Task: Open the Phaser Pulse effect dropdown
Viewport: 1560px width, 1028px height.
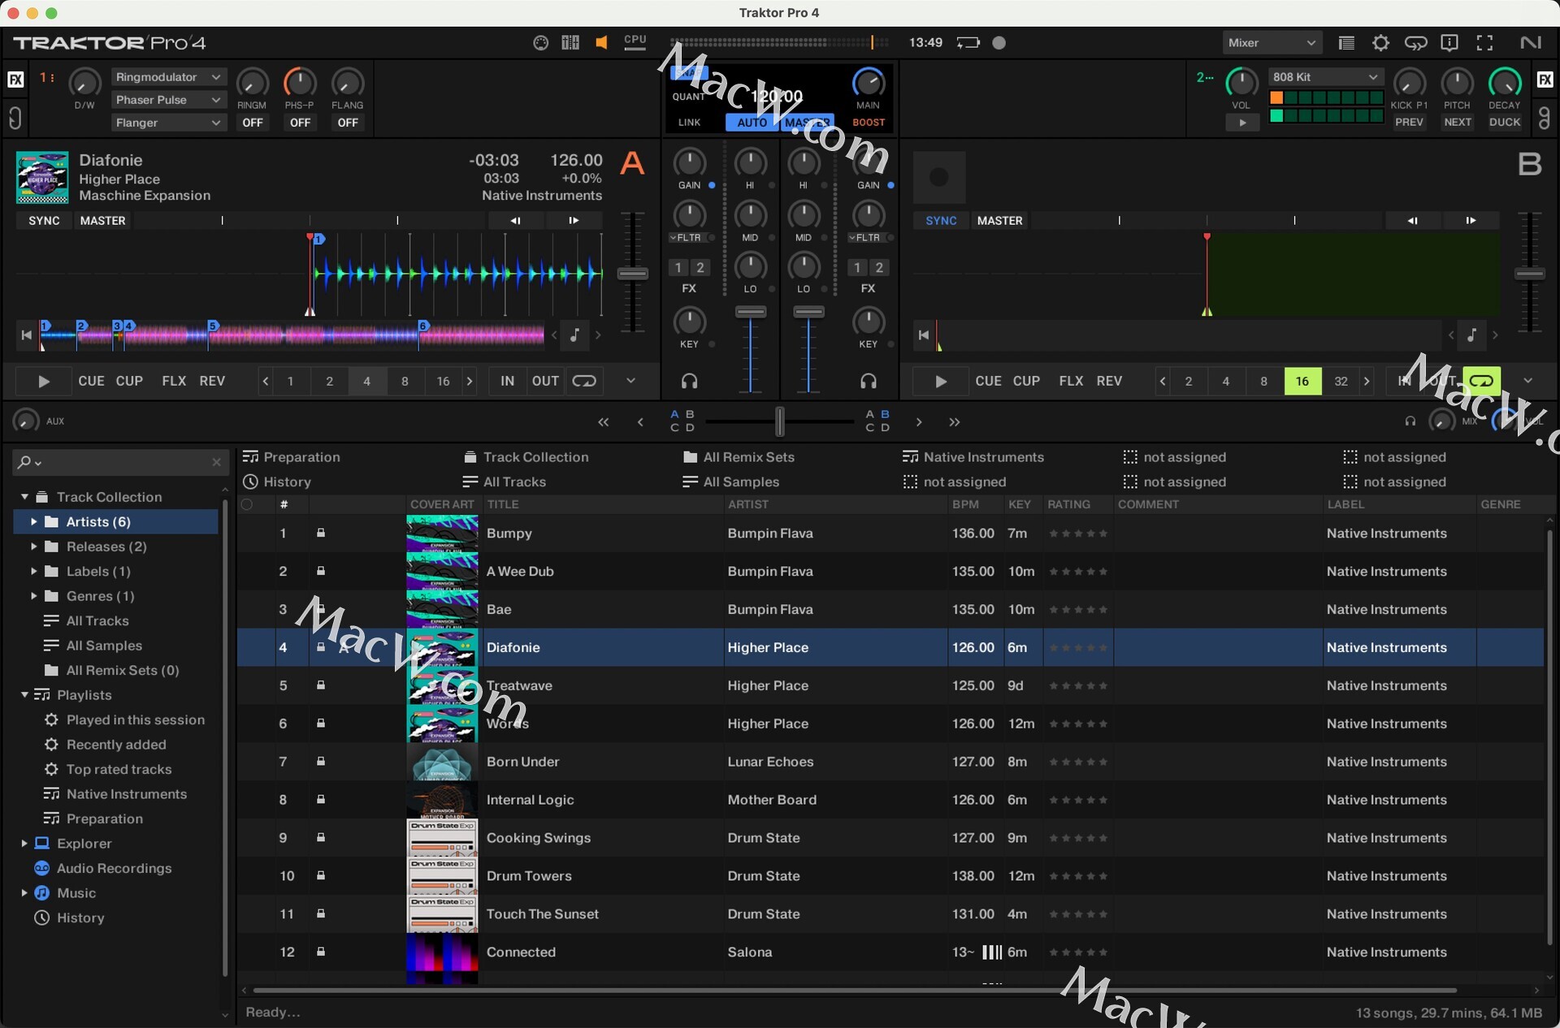Action: click(x=168, y=100)
